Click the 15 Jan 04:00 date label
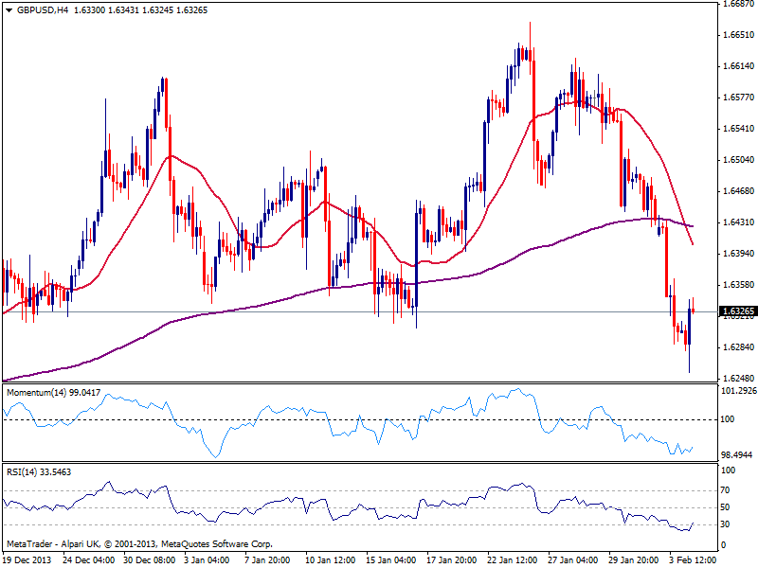Screen dimensions: 758x568 [391, 560]
